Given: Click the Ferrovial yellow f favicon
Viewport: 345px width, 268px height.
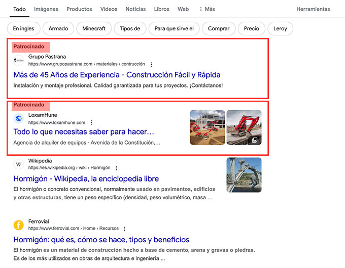Looking at the screenshot, I should coord(19,225).
